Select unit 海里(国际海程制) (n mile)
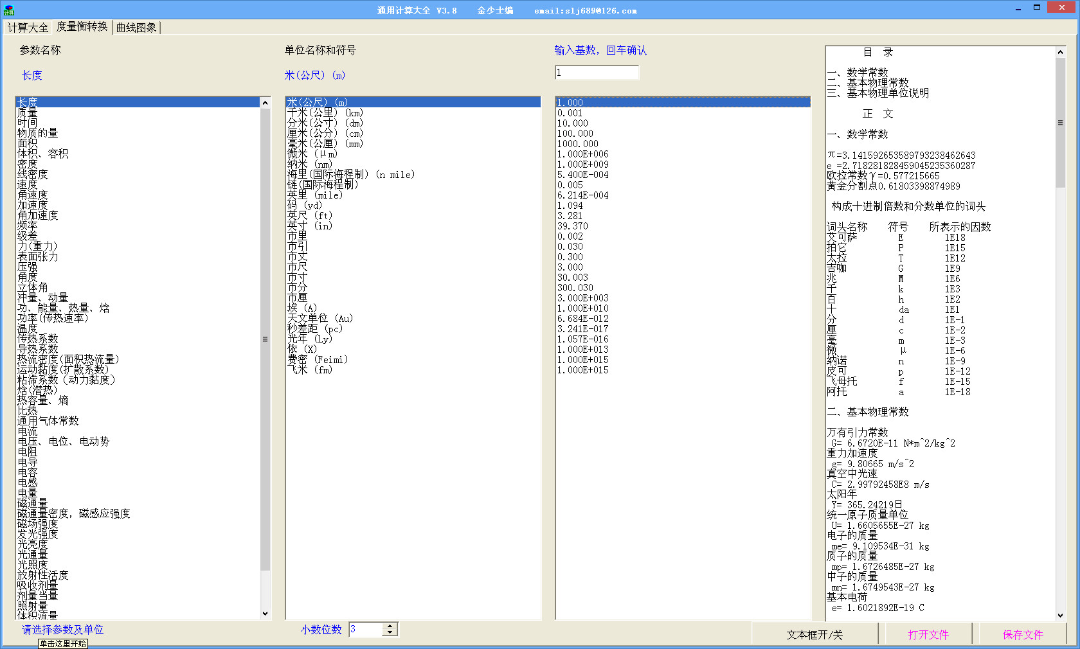Image resolution: width=1080 pixels, height=649 pixels. pyautogui.click(x=413, y=174)
